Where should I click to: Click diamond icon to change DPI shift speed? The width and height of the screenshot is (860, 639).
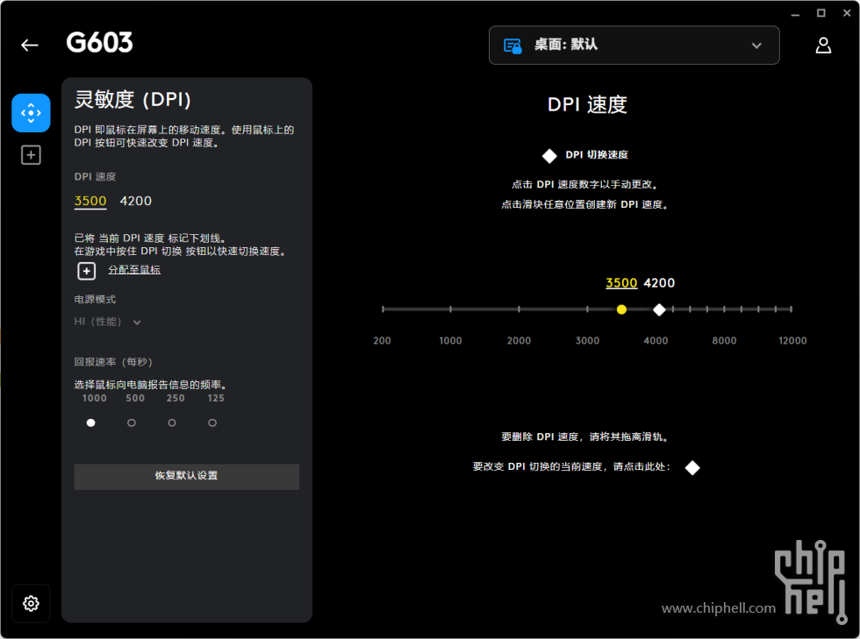pos(692,467)
